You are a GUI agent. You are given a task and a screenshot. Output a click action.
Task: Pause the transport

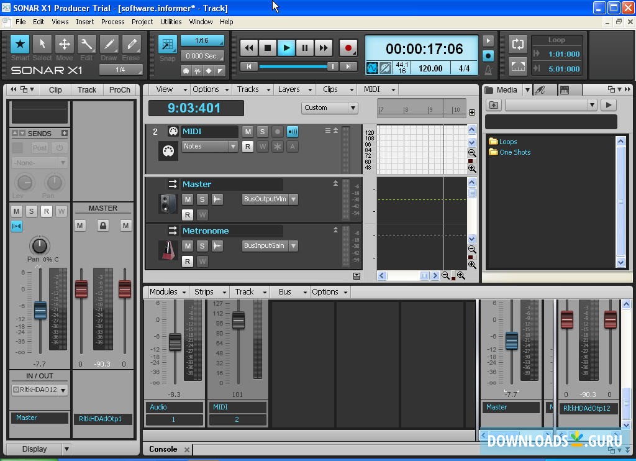(x=304, y=48)
